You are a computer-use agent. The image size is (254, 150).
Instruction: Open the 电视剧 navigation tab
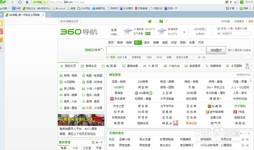pos(109,66)
